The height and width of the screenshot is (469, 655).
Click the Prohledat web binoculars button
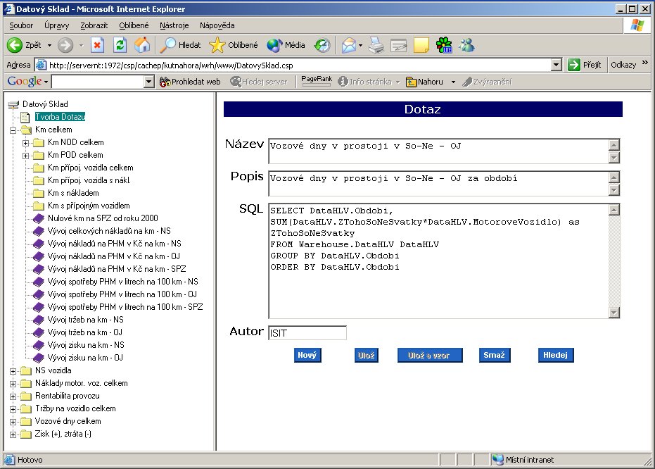coord(190,82)
